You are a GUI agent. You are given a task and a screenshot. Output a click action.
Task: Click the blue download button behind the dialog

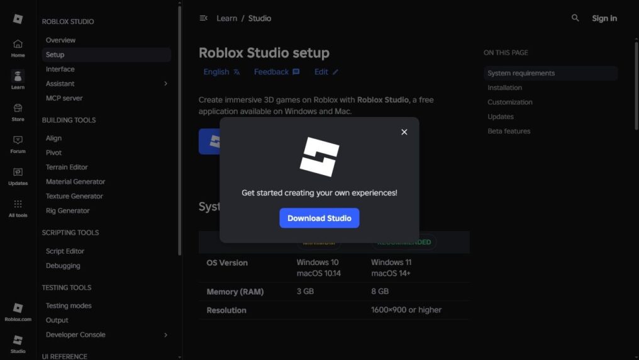(x=209, y=142)
